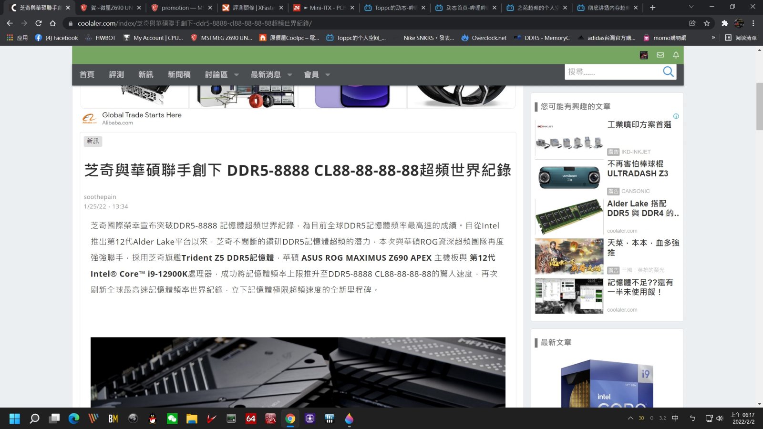This screenshot has width=763, height=429.
Task: Reload the current page
Action: tap(38, 23)
